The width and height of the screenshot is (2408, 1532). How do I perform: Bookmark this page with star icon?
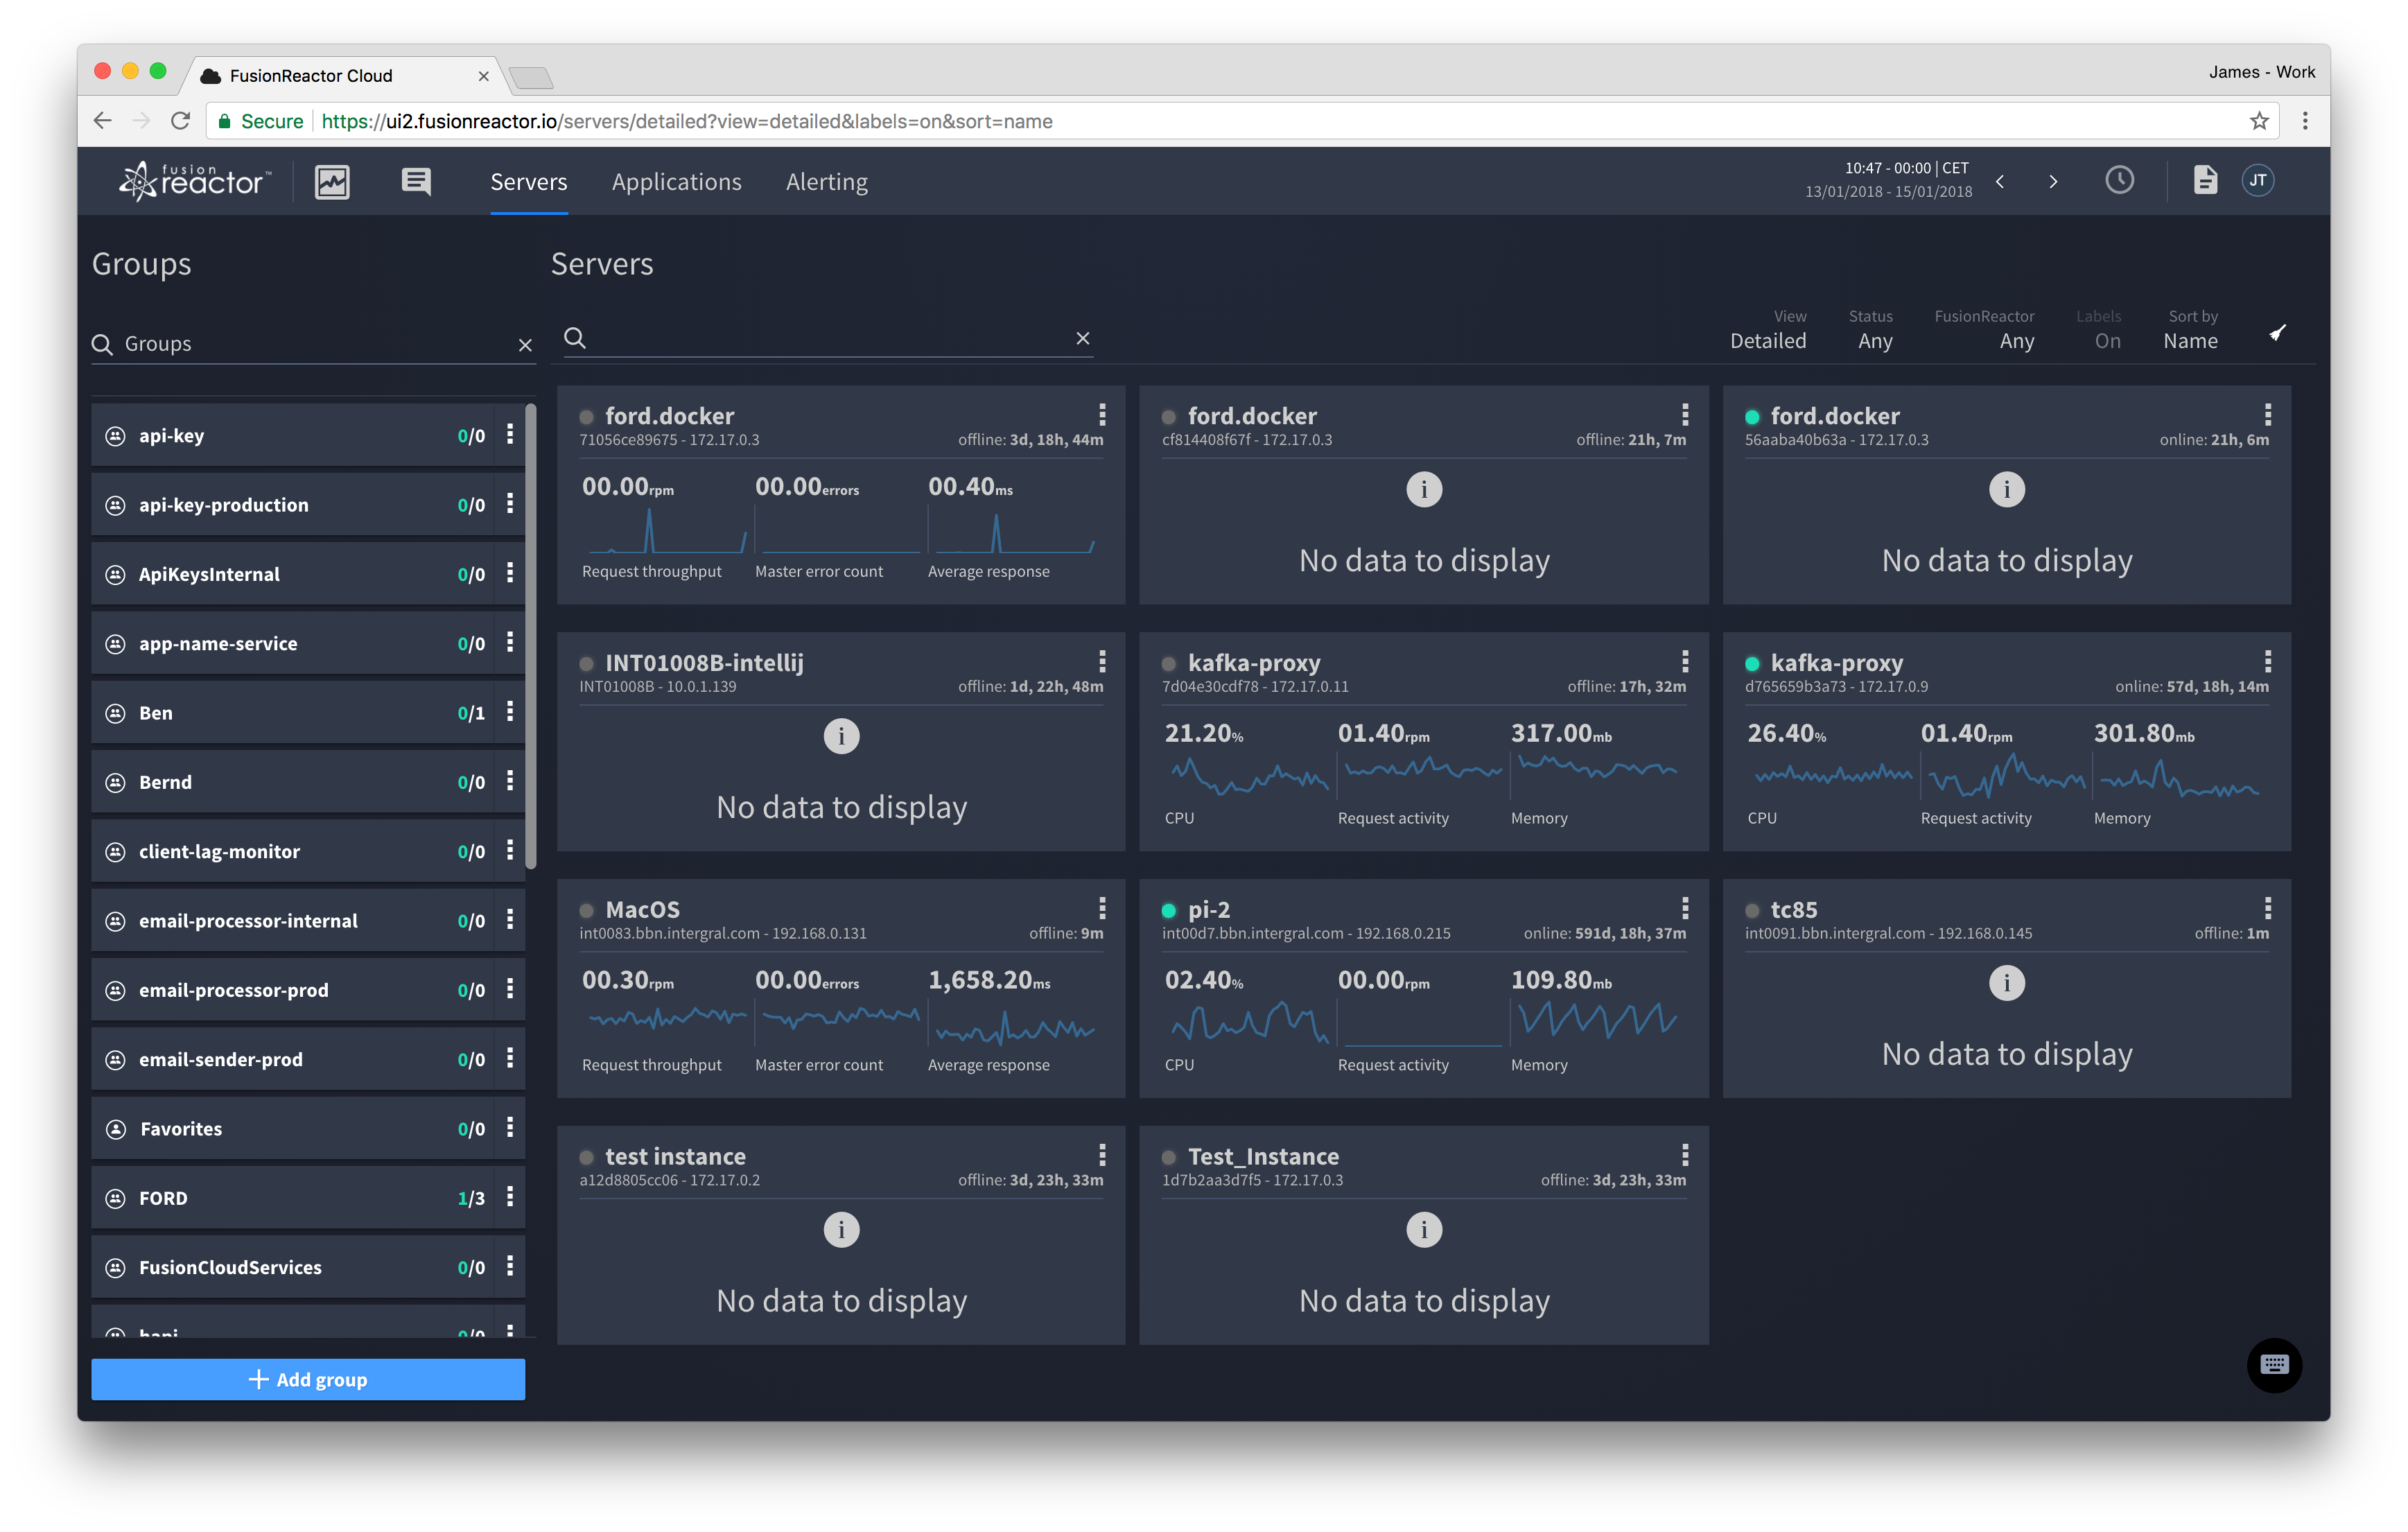click(2259, 121)
